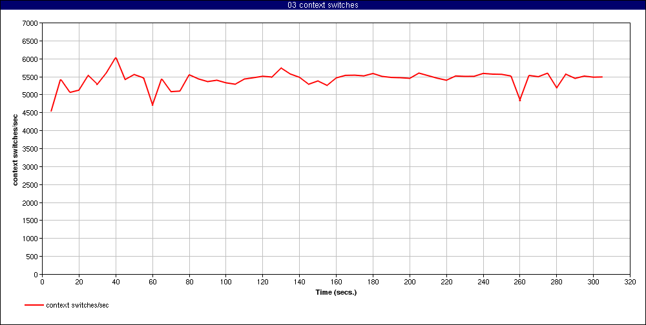Click the 3500 y-axis label

pos(31,149)
